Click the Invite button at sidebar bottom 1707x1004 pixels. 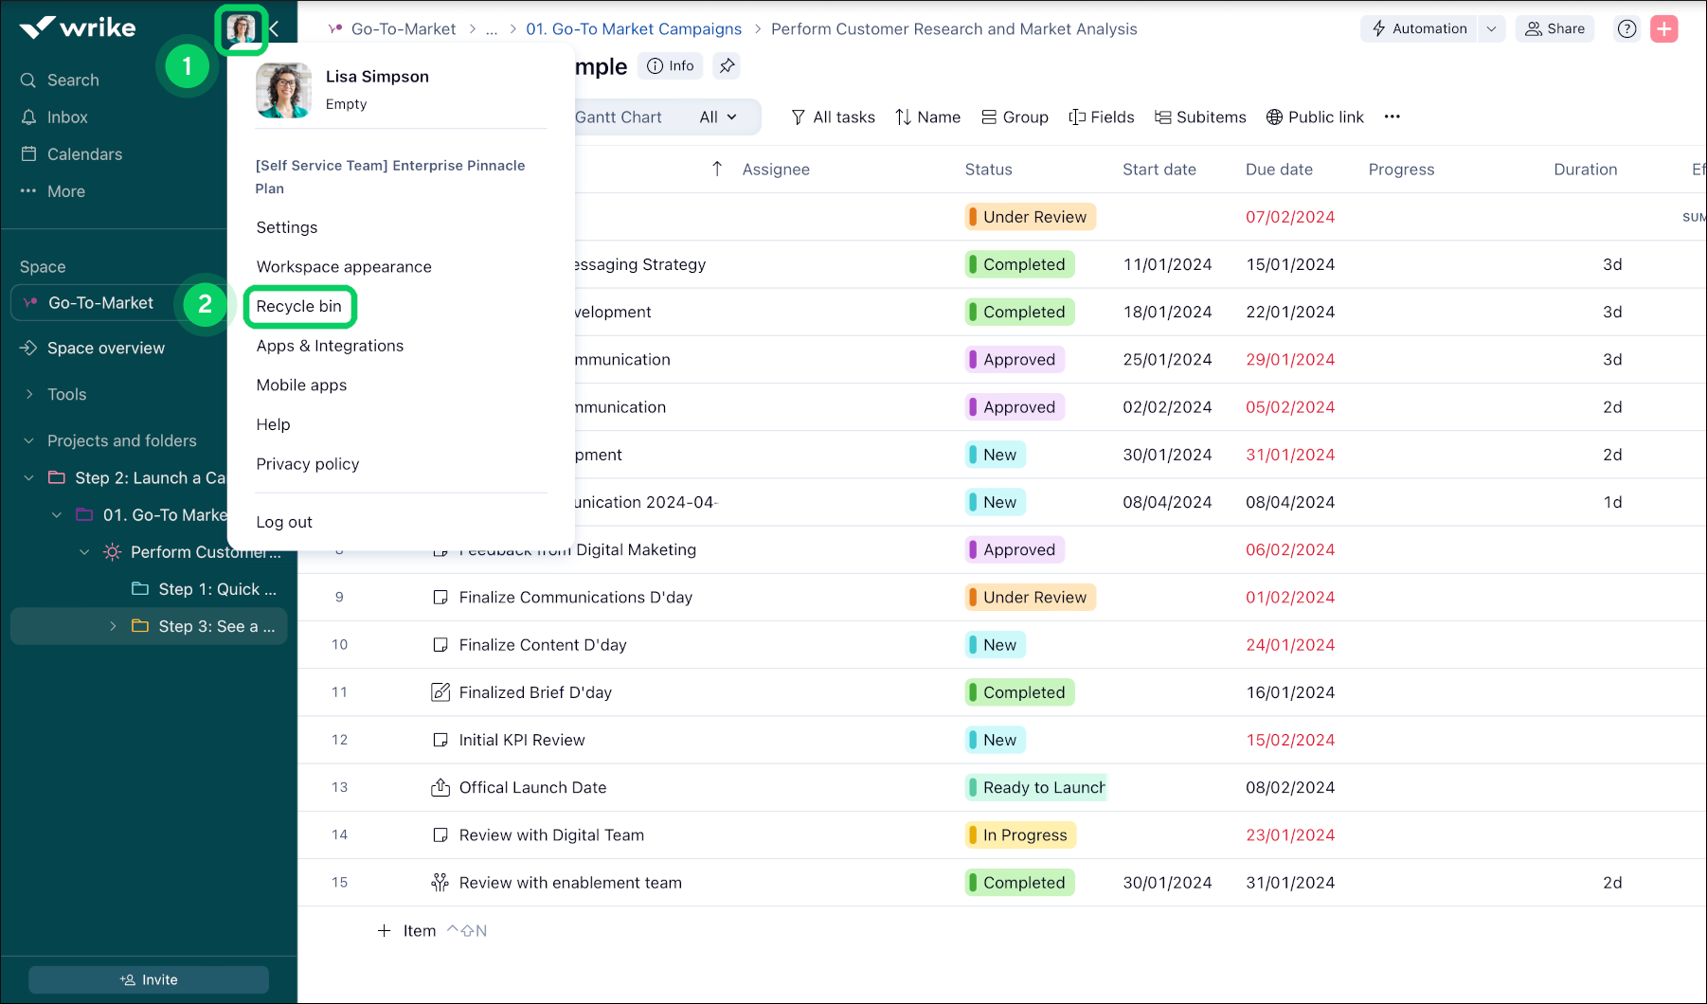(149, 979)
